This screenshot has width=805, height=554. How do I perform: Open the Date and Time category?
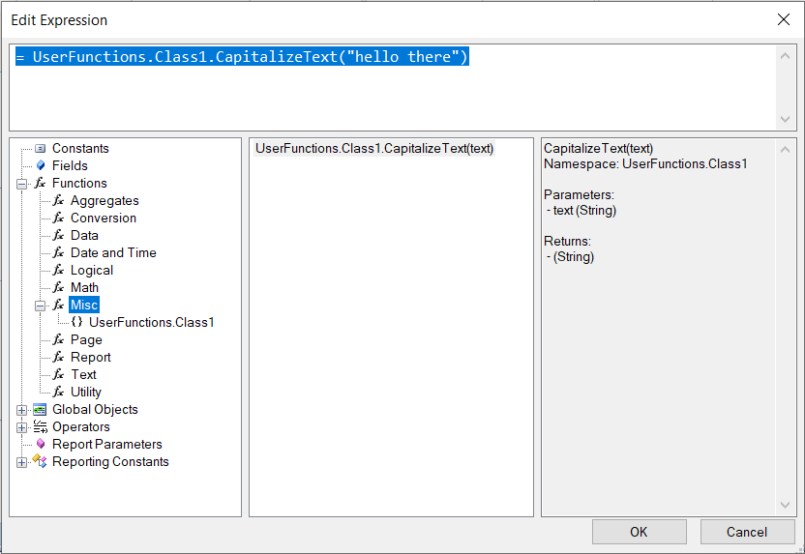click(113, 253)
